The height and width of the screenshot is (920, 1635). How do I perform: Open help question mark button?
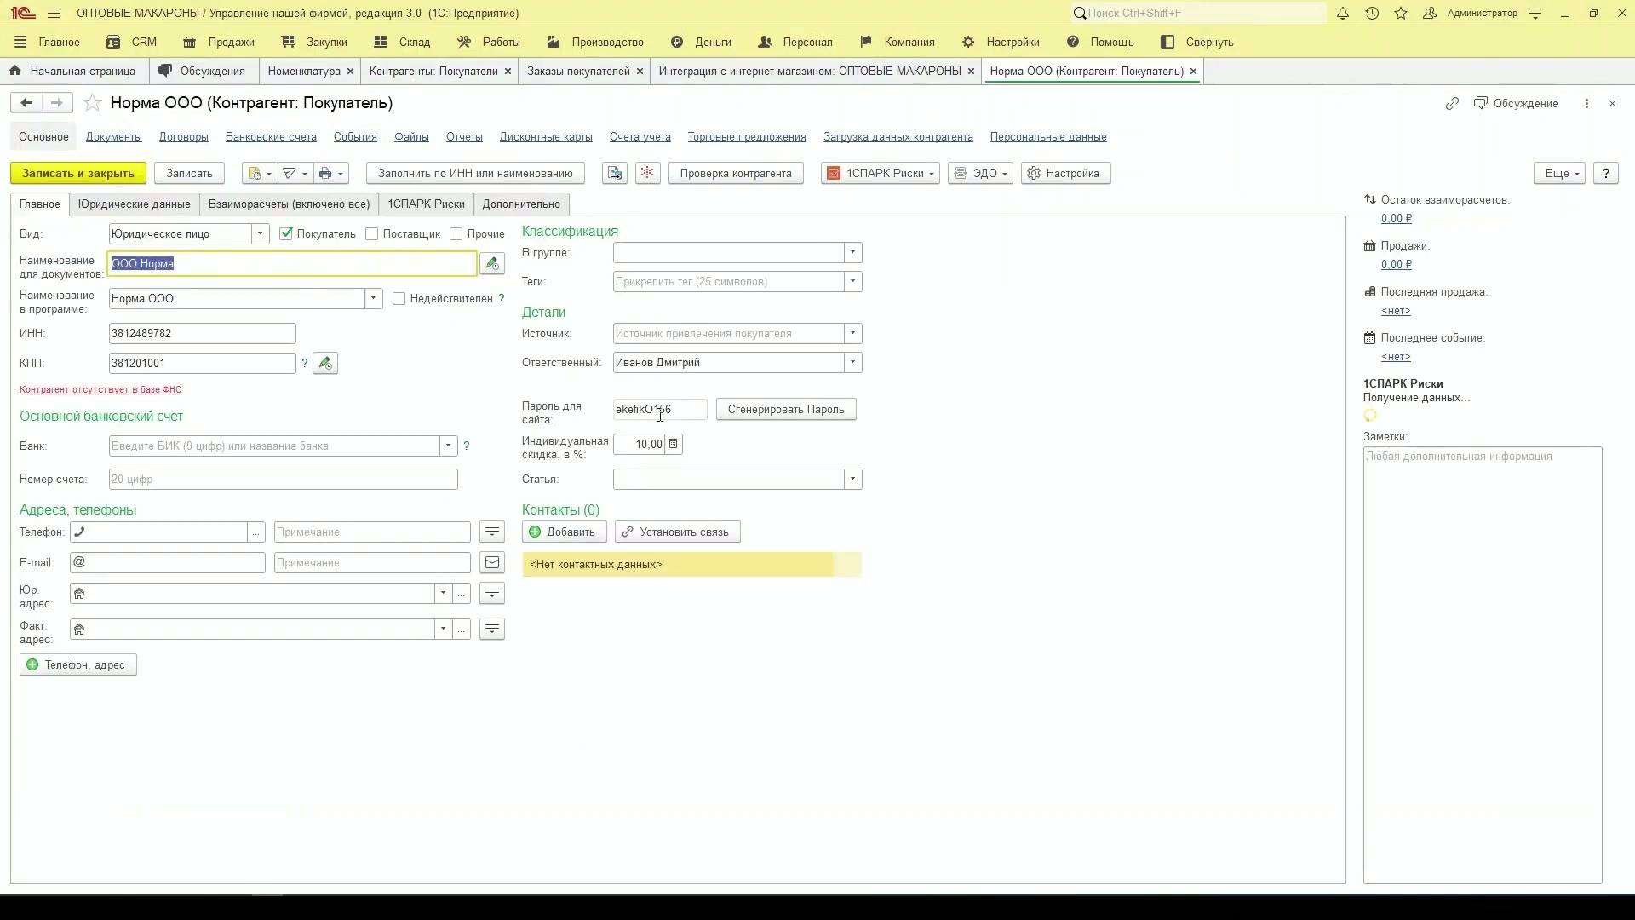click(1606, 174)
